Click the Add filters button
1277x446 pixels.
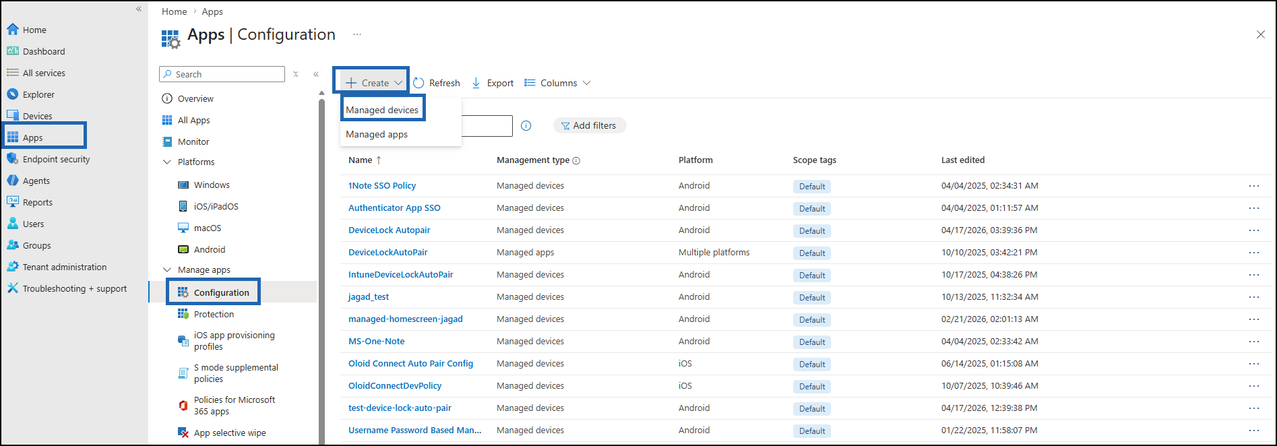coord(589,125)
